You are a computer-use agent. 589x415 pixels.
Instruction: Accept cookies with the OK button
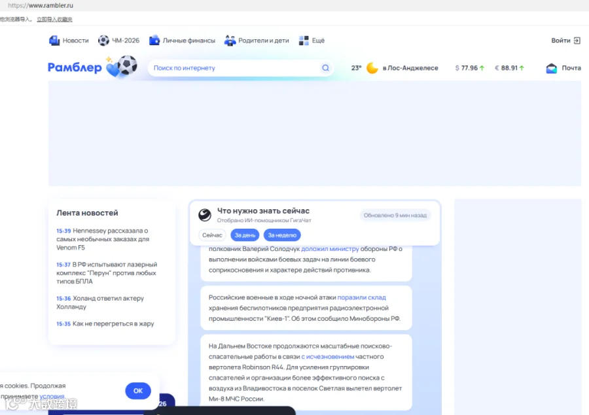point(138,391)
